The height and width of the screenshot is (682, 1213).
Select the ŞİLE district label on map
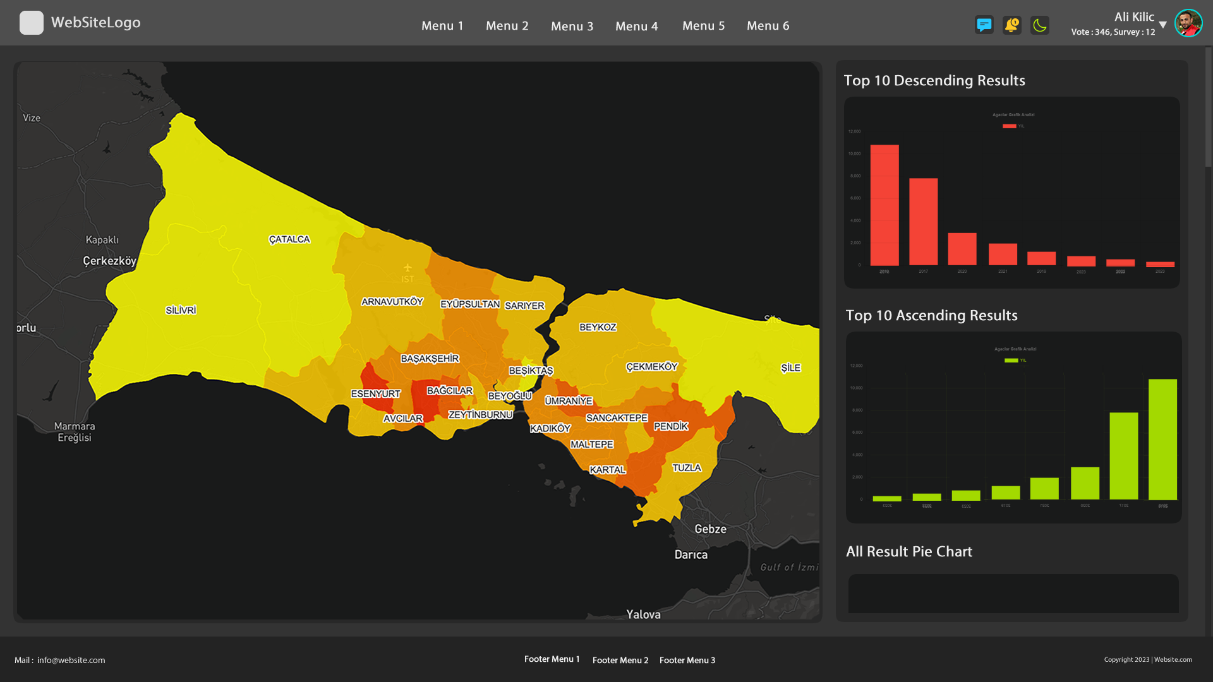tap(791, 368)
